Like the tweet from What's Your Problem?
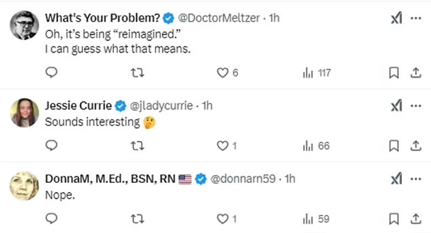431x233 pixels. [x=223, y=73]
